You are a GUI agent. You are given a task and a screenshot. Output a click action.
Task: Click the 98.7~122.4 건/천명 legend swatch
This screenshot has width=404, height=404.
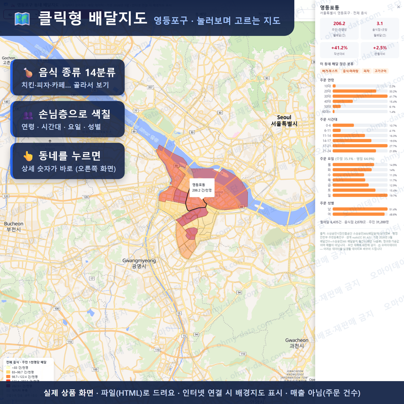point(8,377)
